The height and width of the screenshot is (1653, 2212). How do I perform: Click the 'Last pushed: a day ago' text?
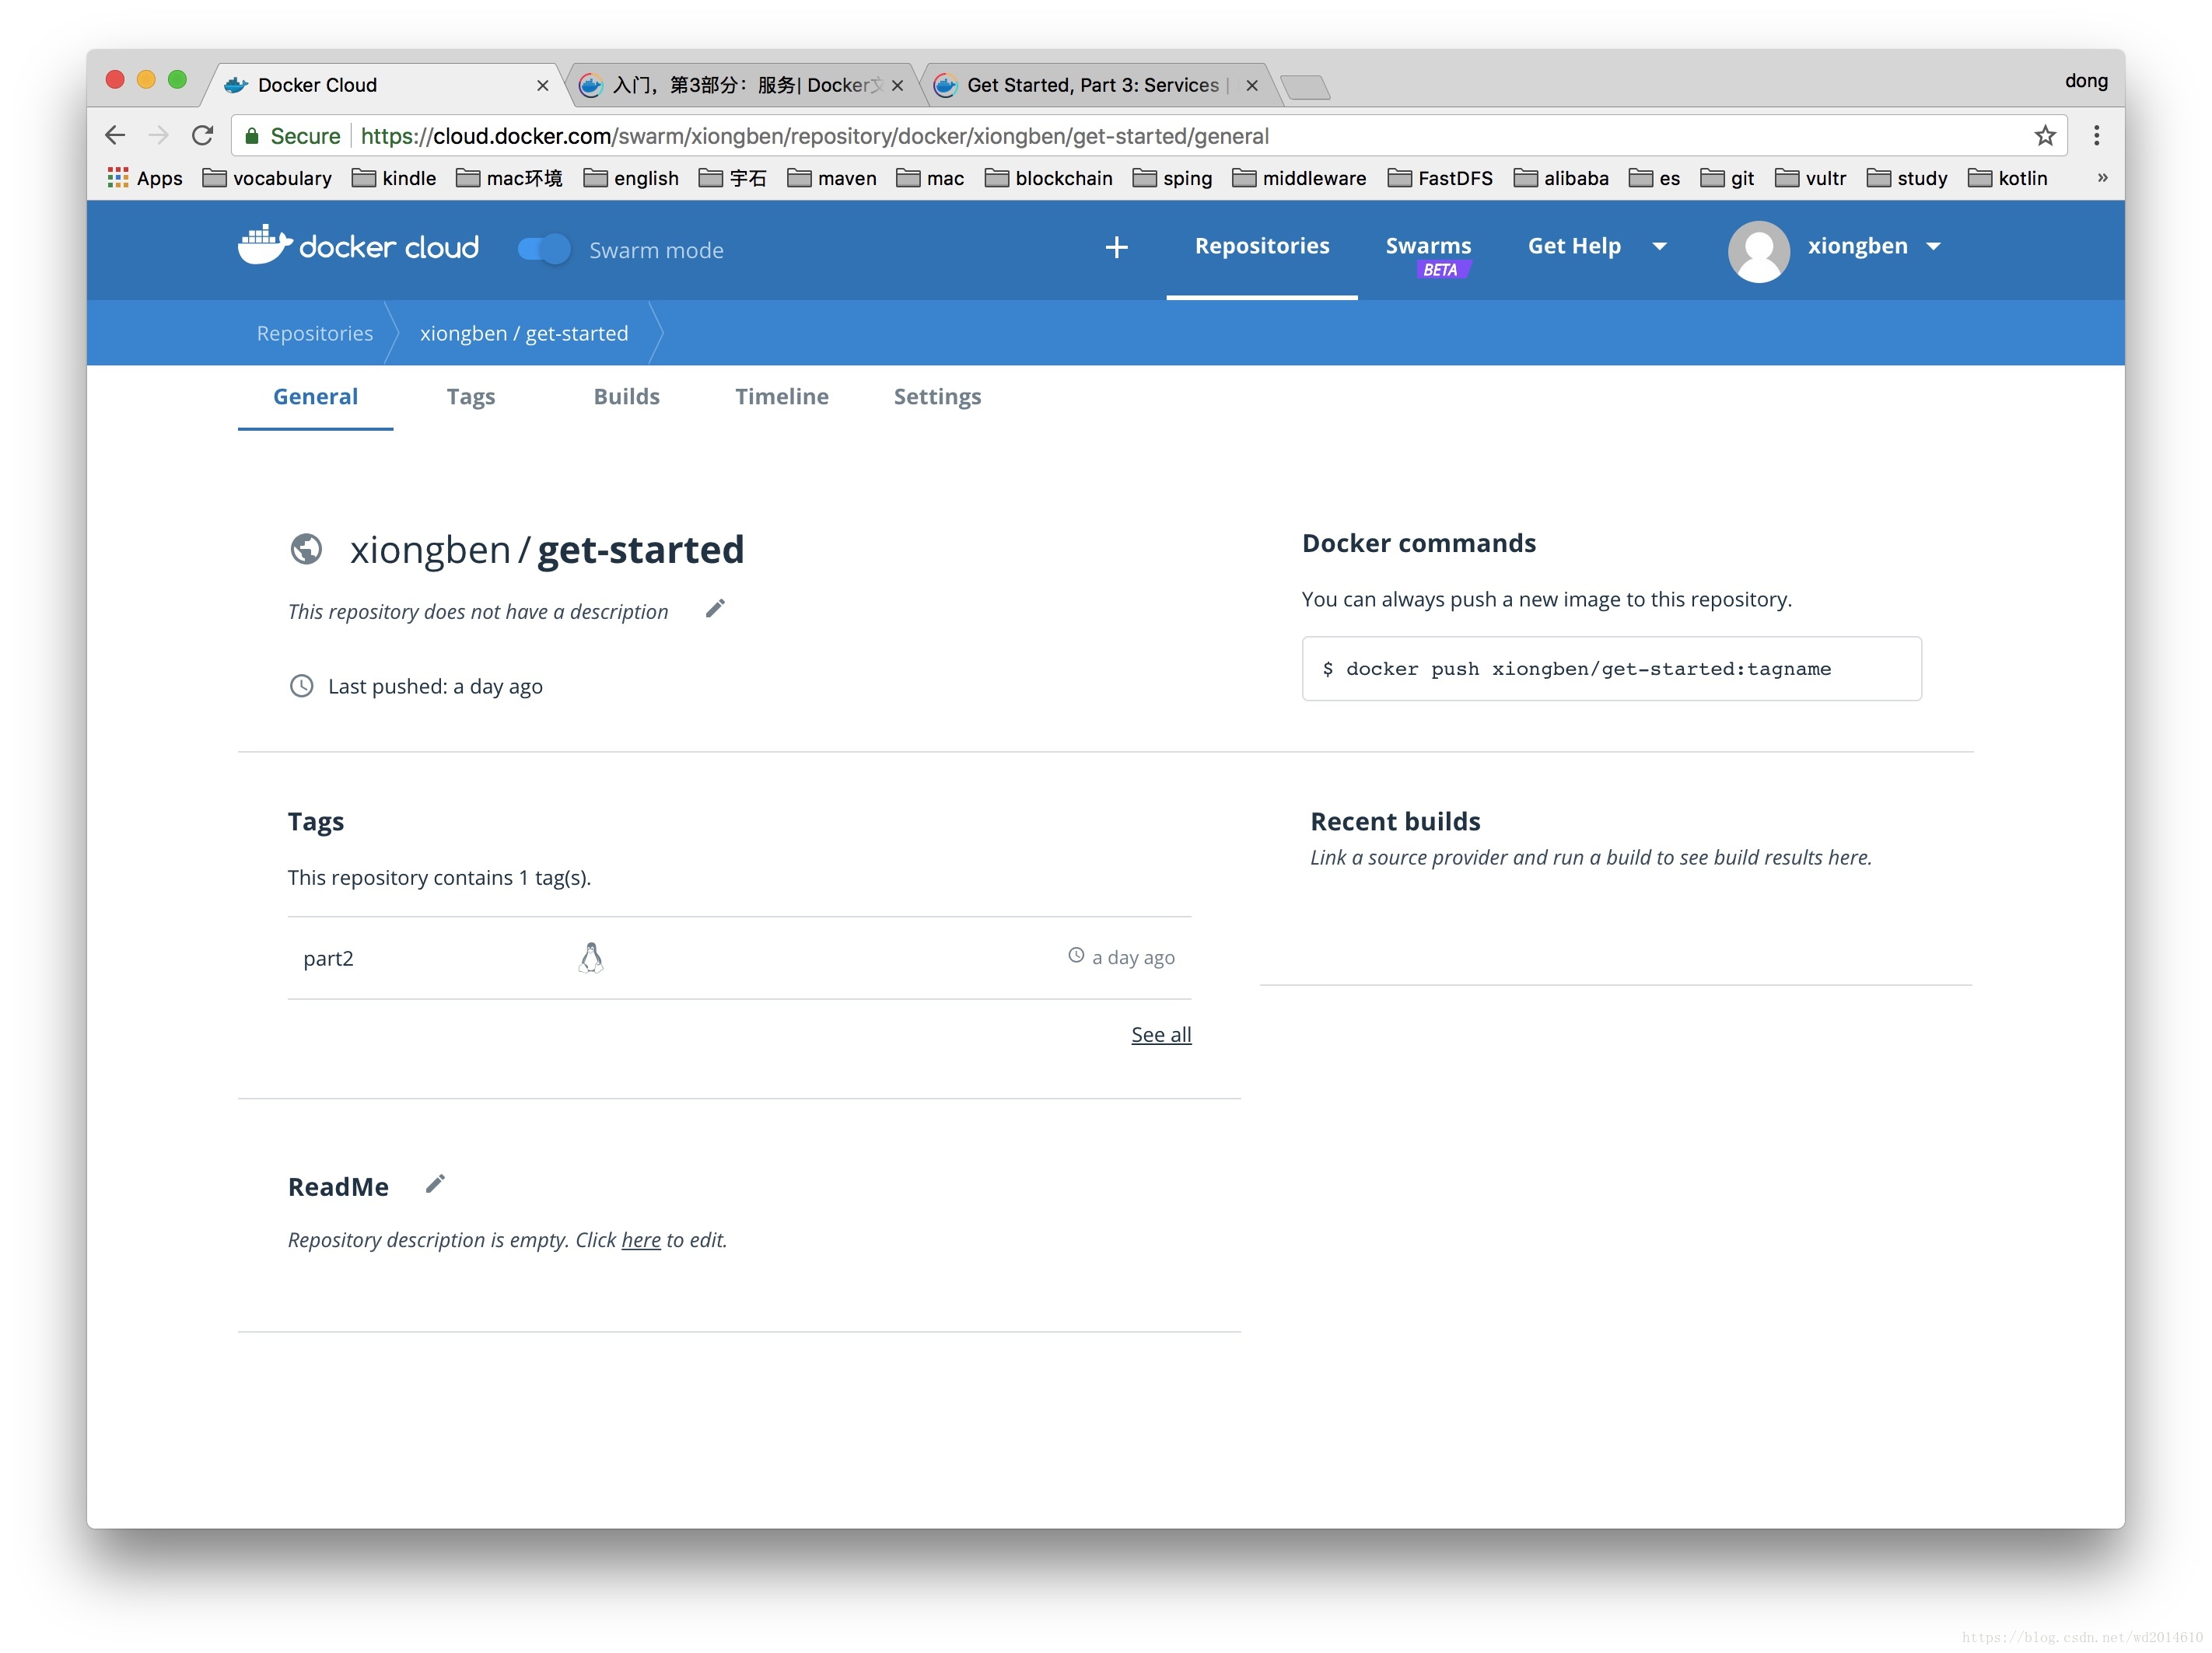(435, 687)
